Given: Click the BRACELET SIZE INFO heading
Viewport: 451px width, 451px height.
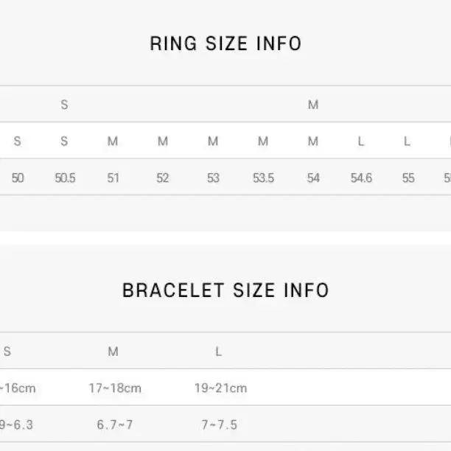Looking at the screenshot, I should [x=225, y=290].
